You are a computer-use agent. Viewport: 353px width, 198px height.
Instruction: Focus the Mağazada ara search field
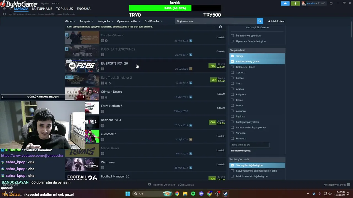coord(216,21)
